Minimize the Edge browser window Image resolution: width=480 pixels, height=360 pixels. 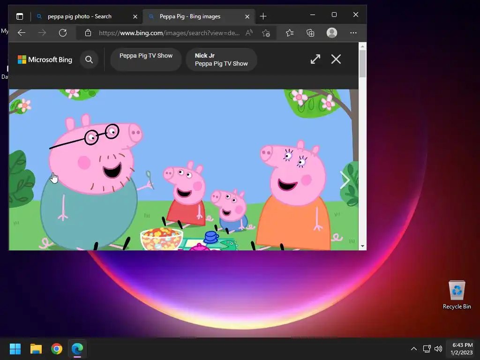313,15
